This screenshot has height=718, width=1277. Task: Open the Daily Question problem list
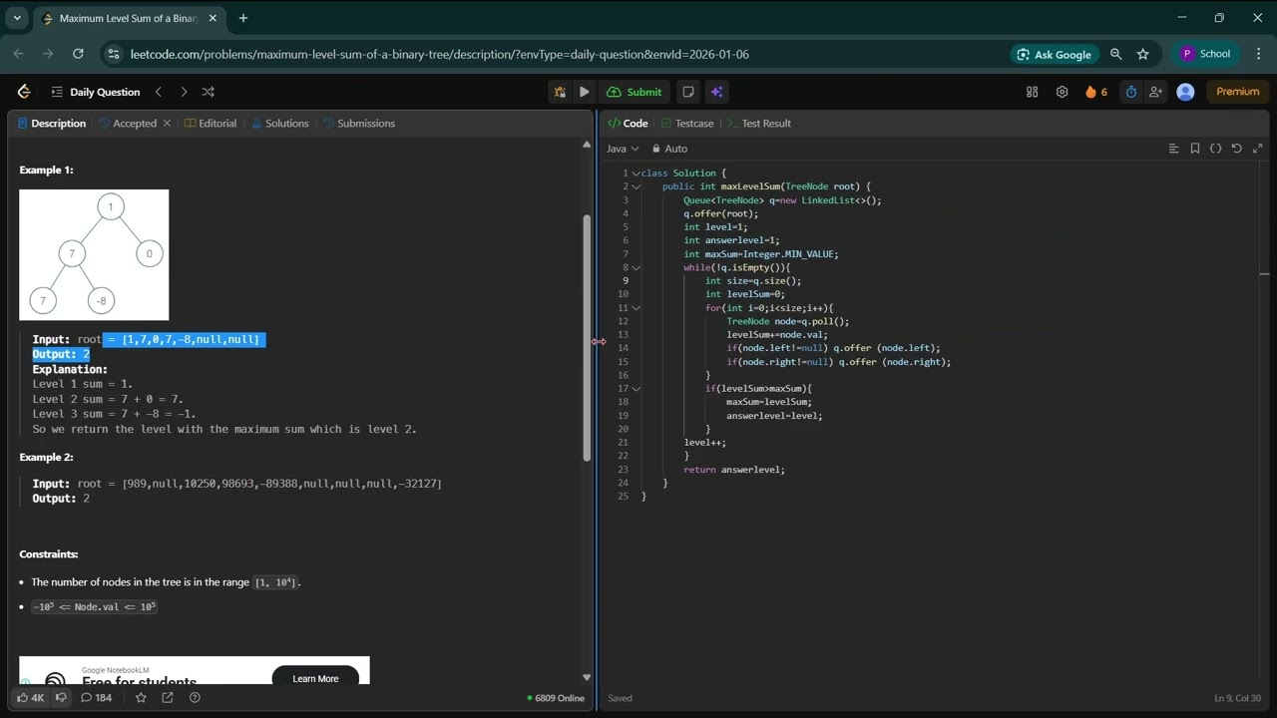pos(95,92)
